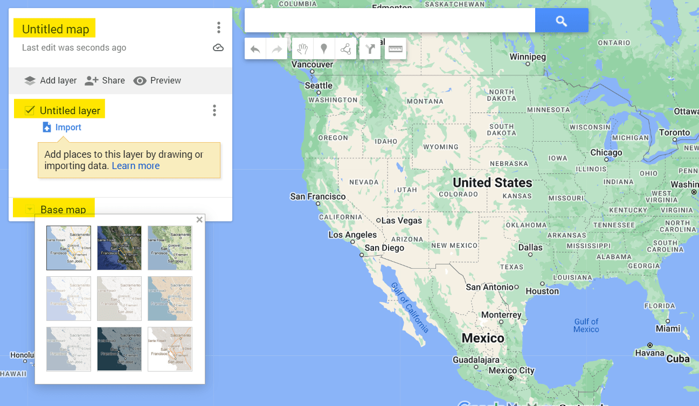The width and height of the screenshot is (699, 406).
Task: Select the add directions tool
Action: (370, 49)
